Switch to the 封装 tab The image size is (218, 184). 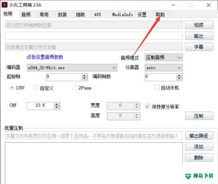click(62, 14)
